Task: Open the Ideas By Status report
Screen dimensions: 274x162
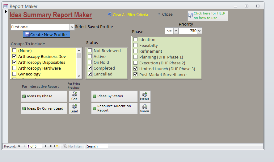Action: (x=115, y=96)
